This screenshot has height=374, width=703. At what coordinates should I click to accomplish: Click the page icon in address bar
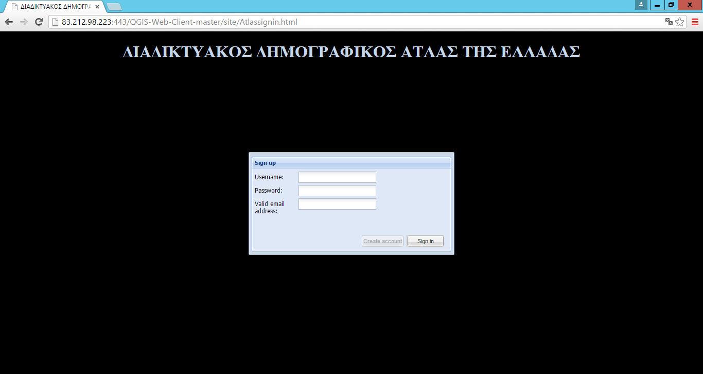pos(55,22)
